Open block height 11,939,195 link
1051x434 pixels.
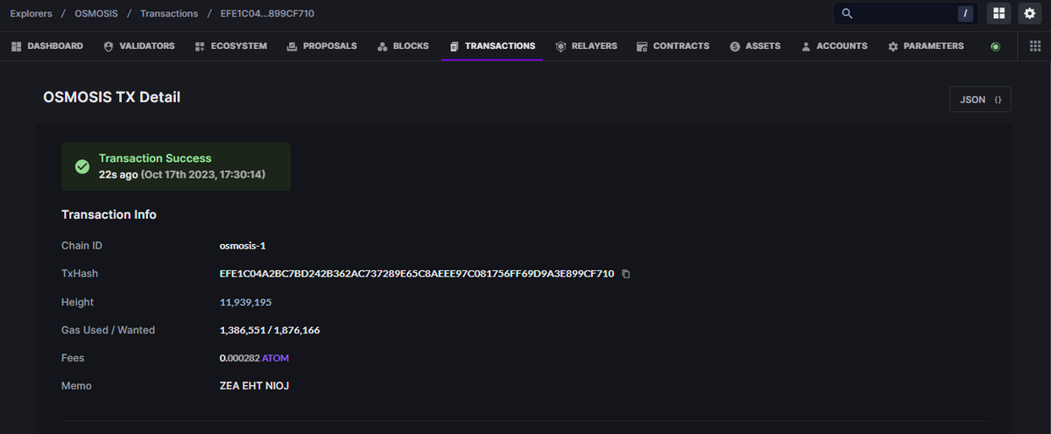[x=245, y=302]
